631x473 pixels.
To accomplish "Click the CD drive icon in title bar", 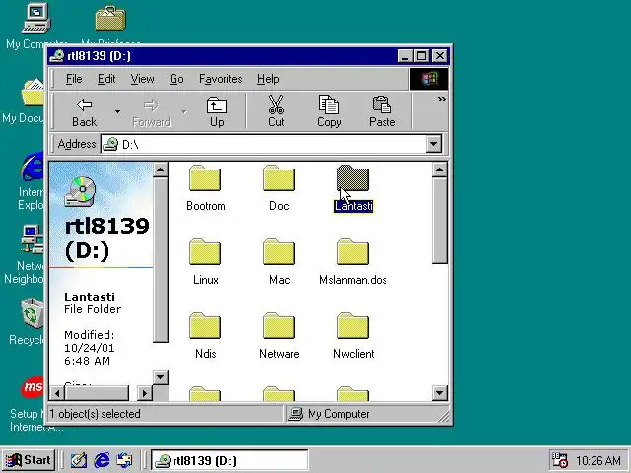I will tap(57, 56).
